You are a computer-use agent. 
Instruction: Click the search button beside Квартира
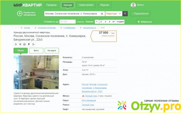pyautogui.click(x=125, y=14)
